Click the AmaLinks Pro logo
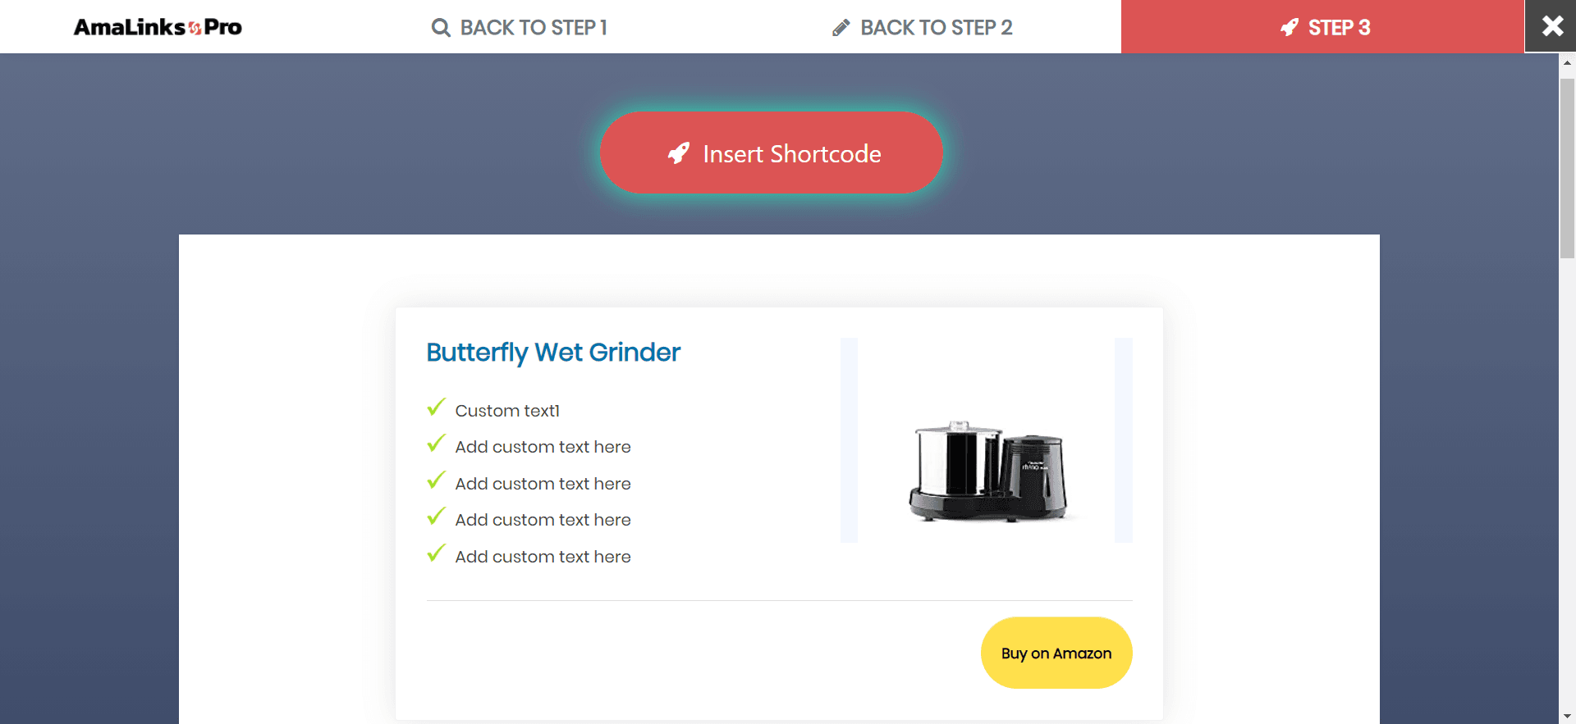The height and width of the screenshot is (724, 1576). click(158, 26)
